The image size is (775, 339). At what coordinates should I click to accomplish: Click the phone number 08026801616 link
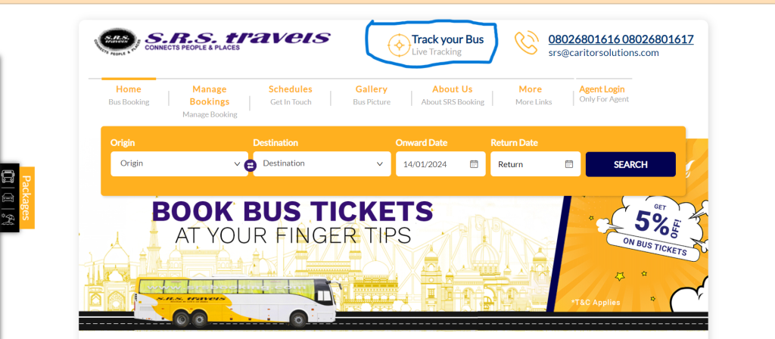(x=584, y=39)
